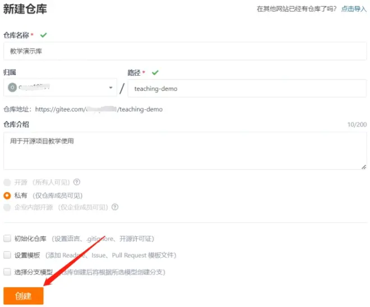This screenshot has height=307, width=370.
Task: Click inside the 仓库介绍 description textarea
Action: click(x=185, y=150)
